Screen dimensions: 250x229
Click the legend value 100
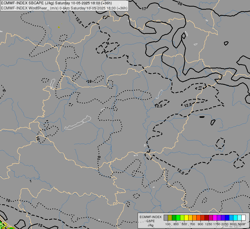pos(168,224)
